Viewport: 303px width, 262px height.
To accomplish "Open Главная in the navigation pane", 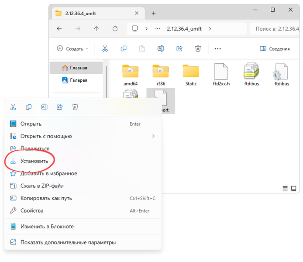I will tap(76, 68).
